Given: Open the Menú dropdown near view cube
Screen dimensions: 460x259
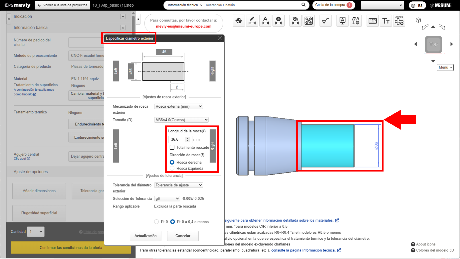Looking at the screenshot, I should pos(445,67).
